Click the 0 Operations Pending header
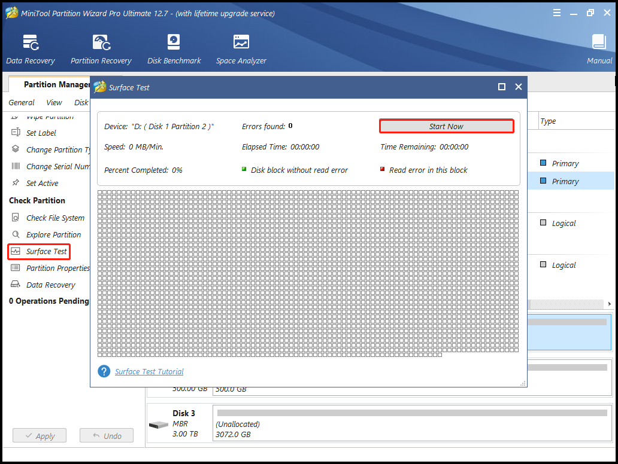 (x=49, y=301)
